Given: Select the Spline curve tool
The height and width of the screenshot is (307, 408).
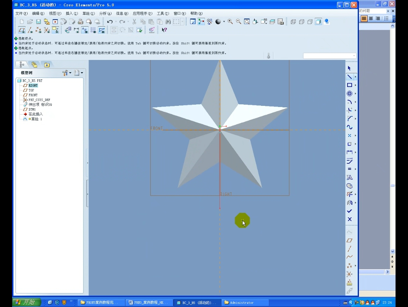Looking at the screenshot, I should click(x=349, y=127).
